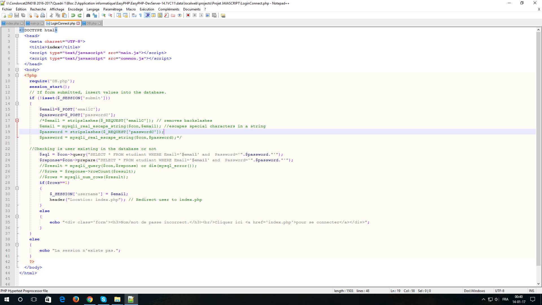Screen dimensions: 542x305
Task: Start macro recording with red dot icon
Action: [188, 16]
